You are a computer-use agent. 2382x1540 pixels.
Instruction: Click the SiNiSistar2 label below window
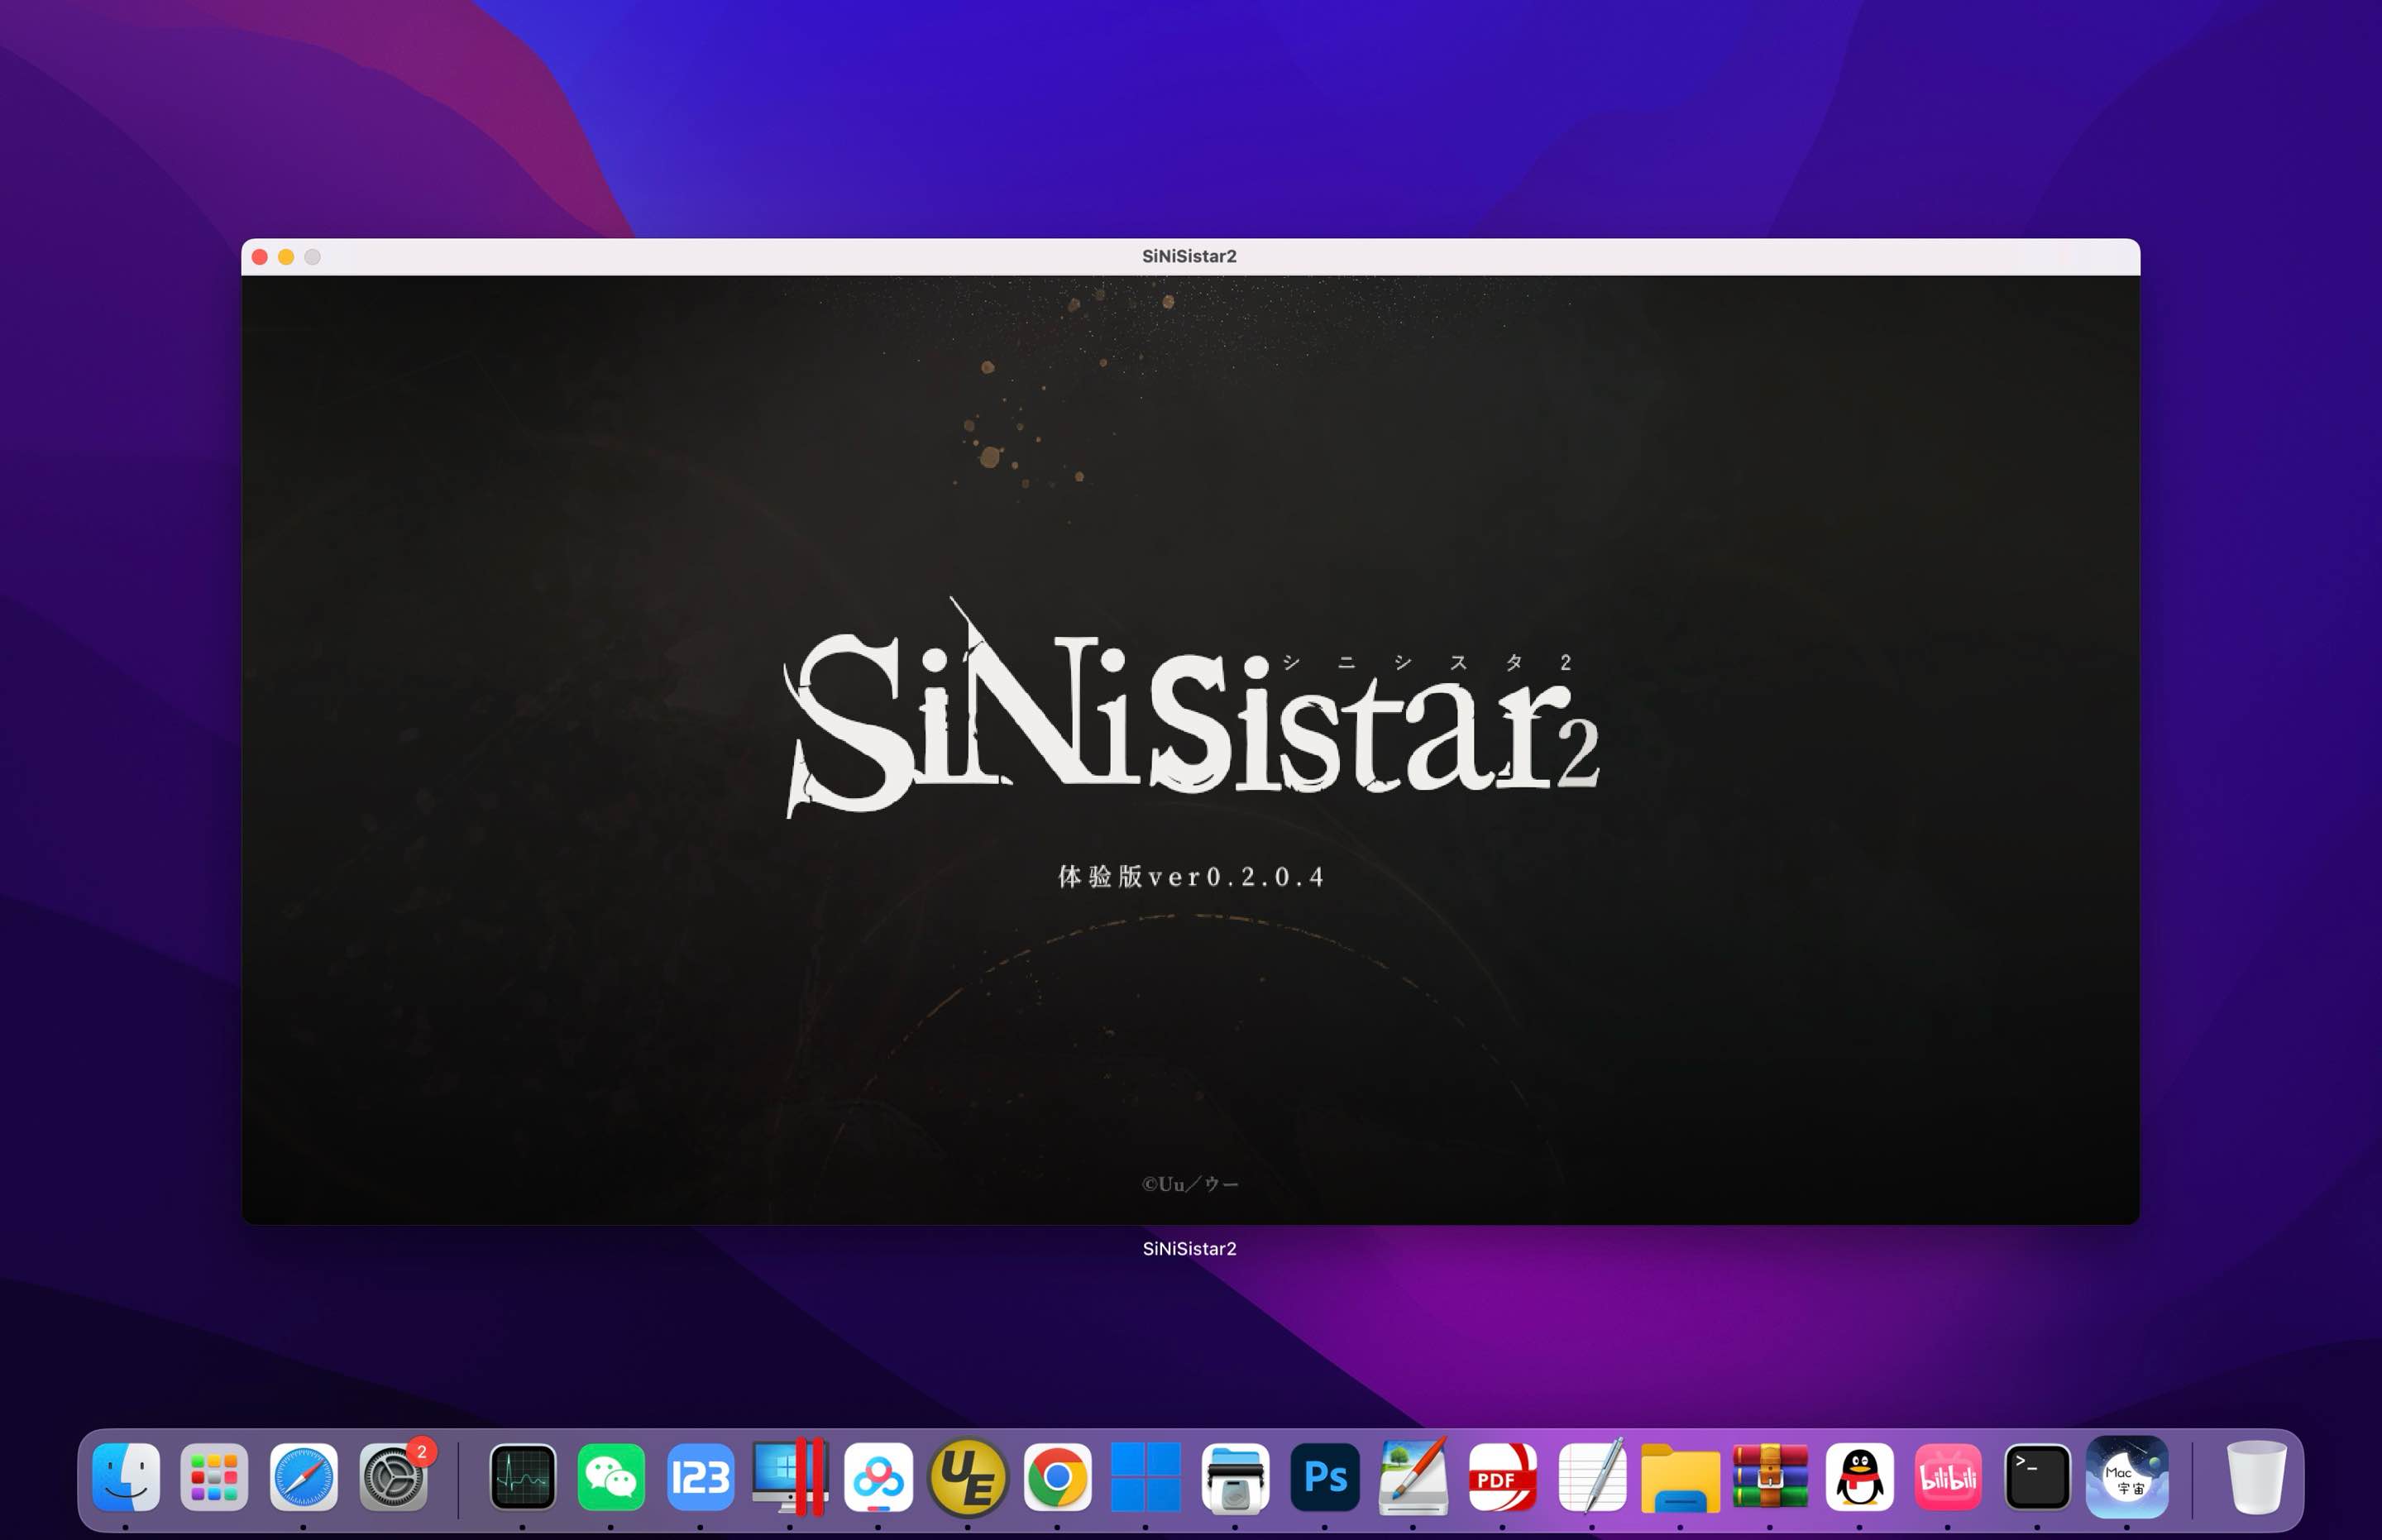(x=1189, y=1248)
